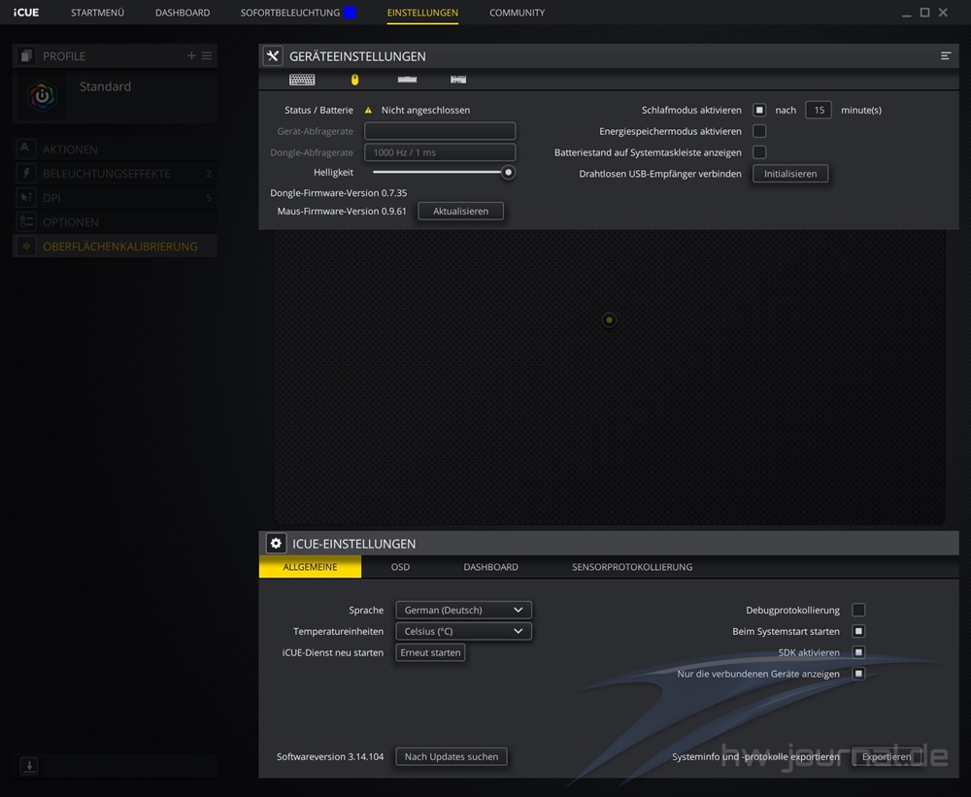Open the Community menu

tap(518, 13)
